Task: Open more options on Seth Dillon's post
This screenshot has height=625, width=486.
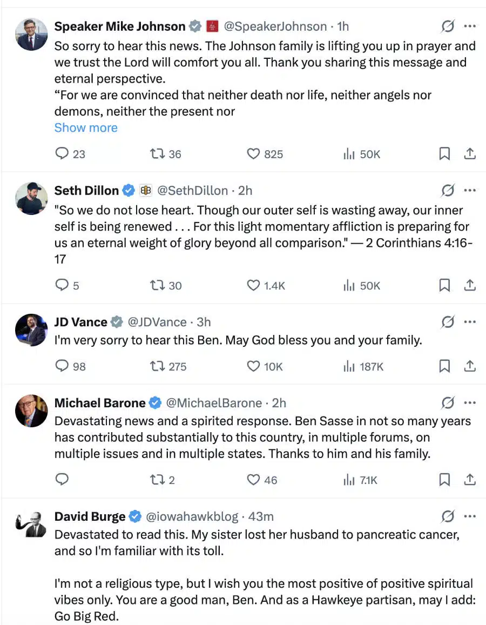Action: pos(470,190)
